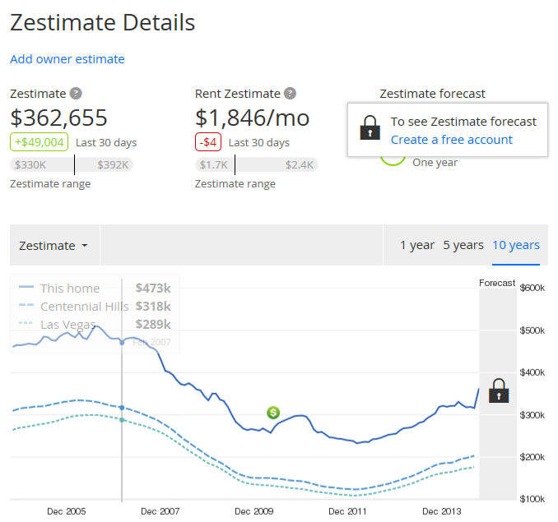Click the Dec 2011 axis label
This screenshot has height=522, width=558.
click(347, 511)
